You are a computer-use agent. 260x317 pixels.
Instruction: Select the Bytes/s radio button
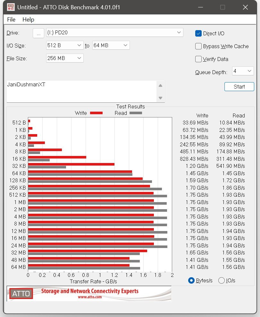[x=191, y=280]
